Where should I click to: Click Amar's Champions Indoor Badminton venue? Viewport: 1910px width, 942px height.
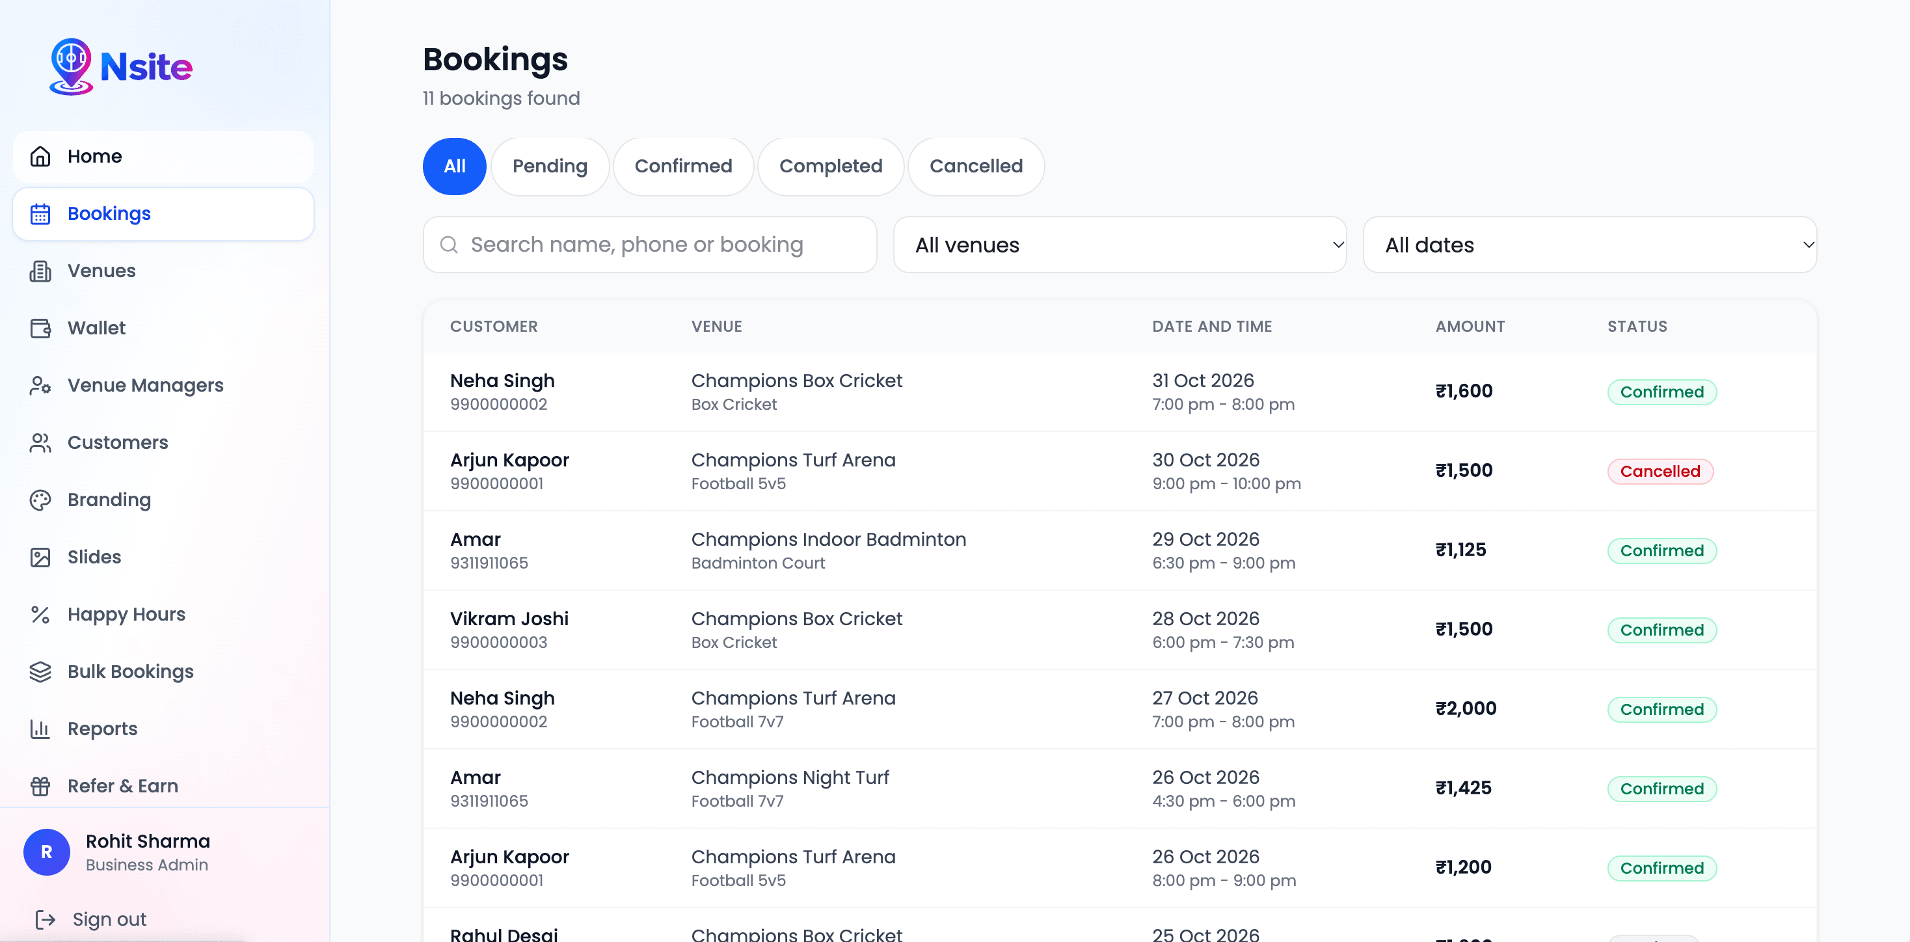coord(828,539)
